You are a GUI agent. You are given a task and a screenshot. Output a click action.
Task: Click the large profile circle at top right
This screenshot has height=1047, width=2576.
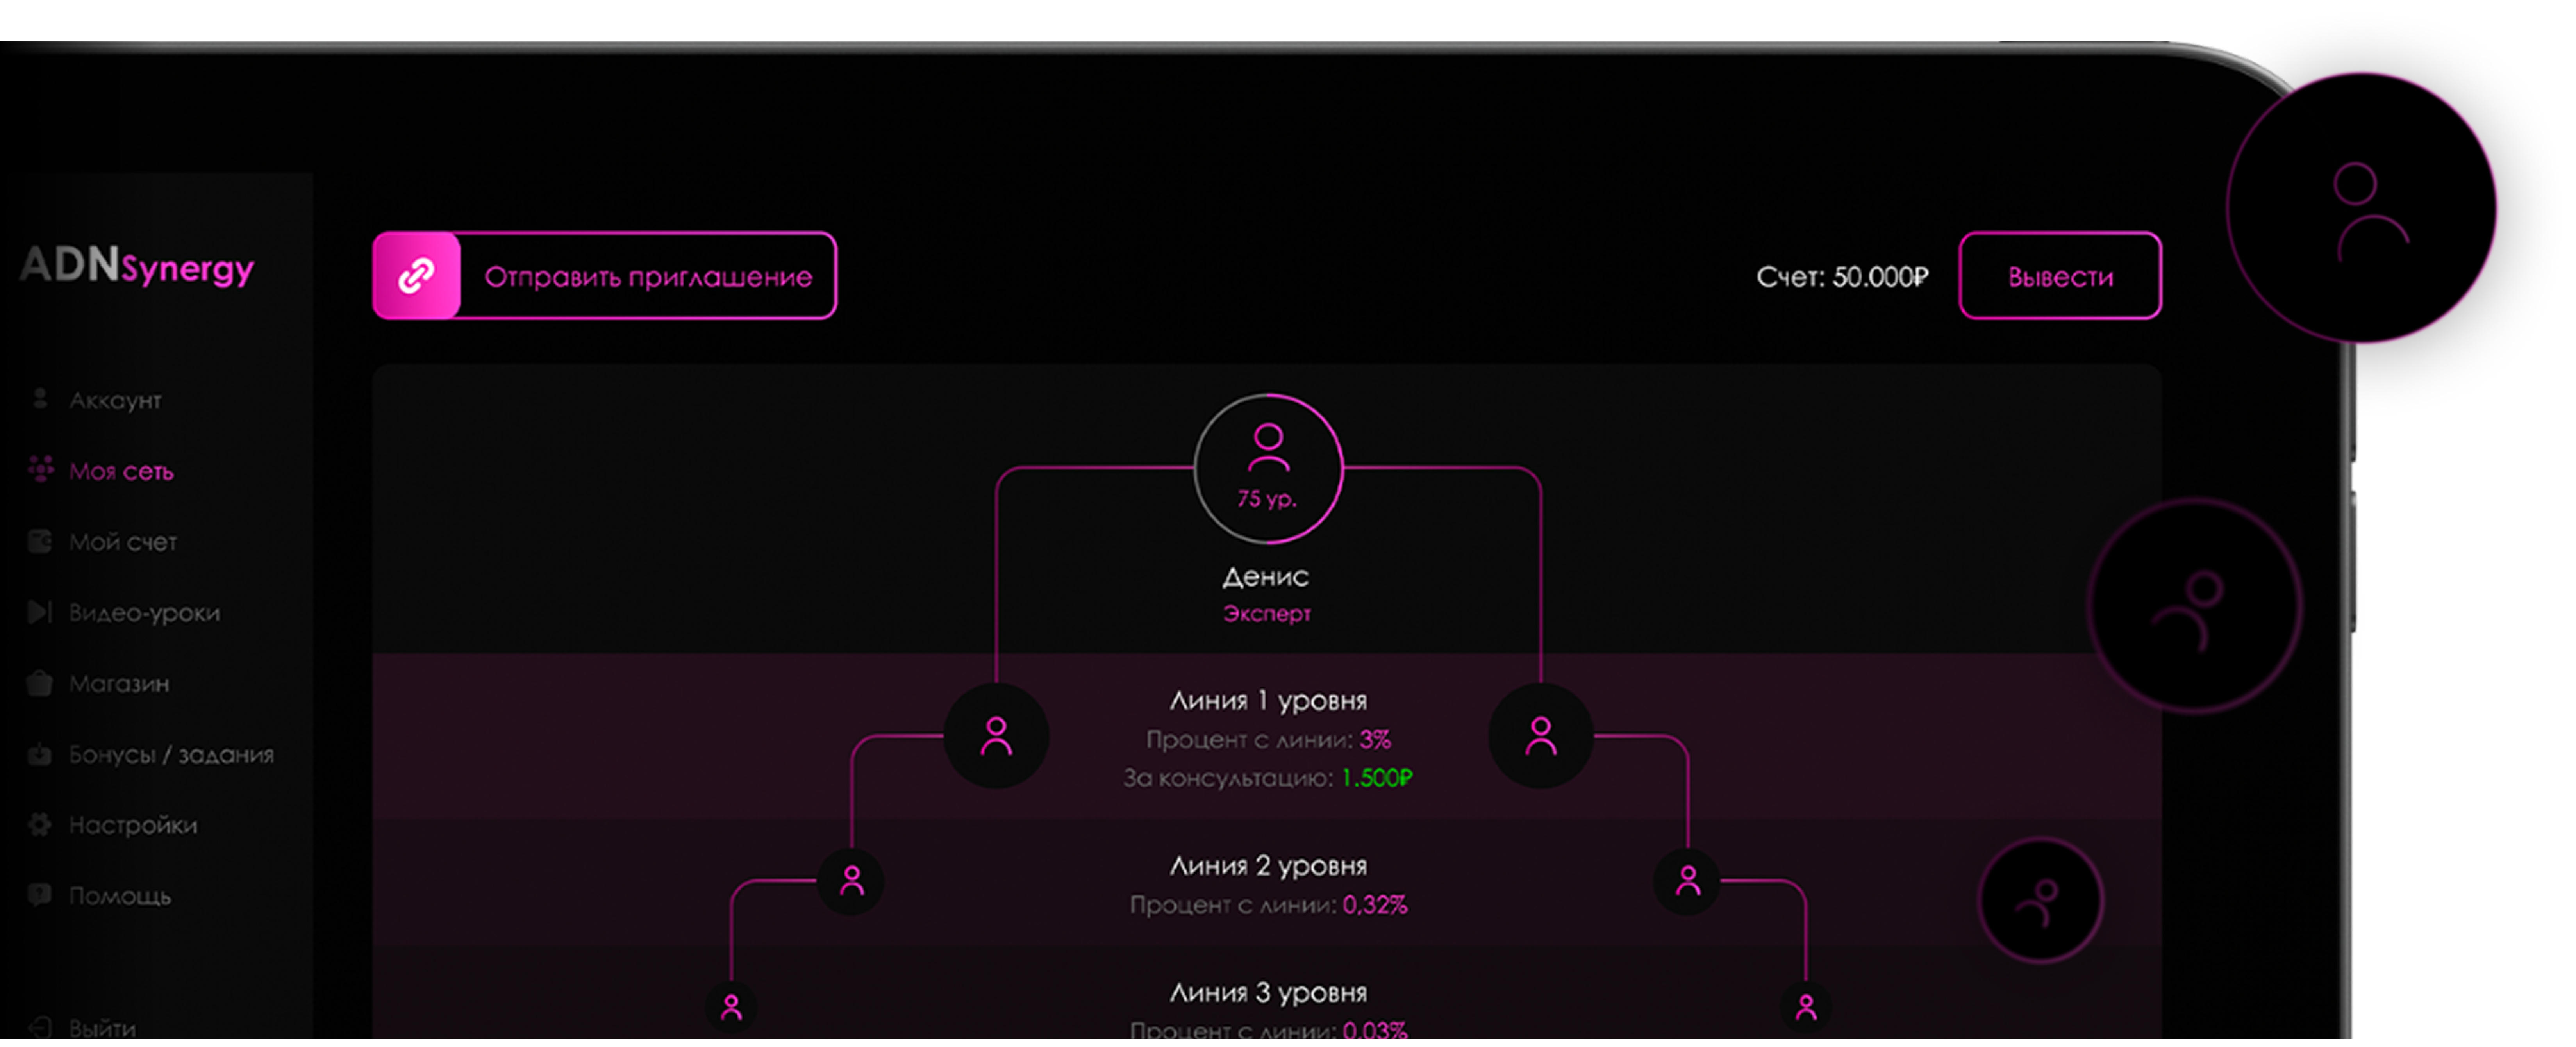(x=2361, y=208)
